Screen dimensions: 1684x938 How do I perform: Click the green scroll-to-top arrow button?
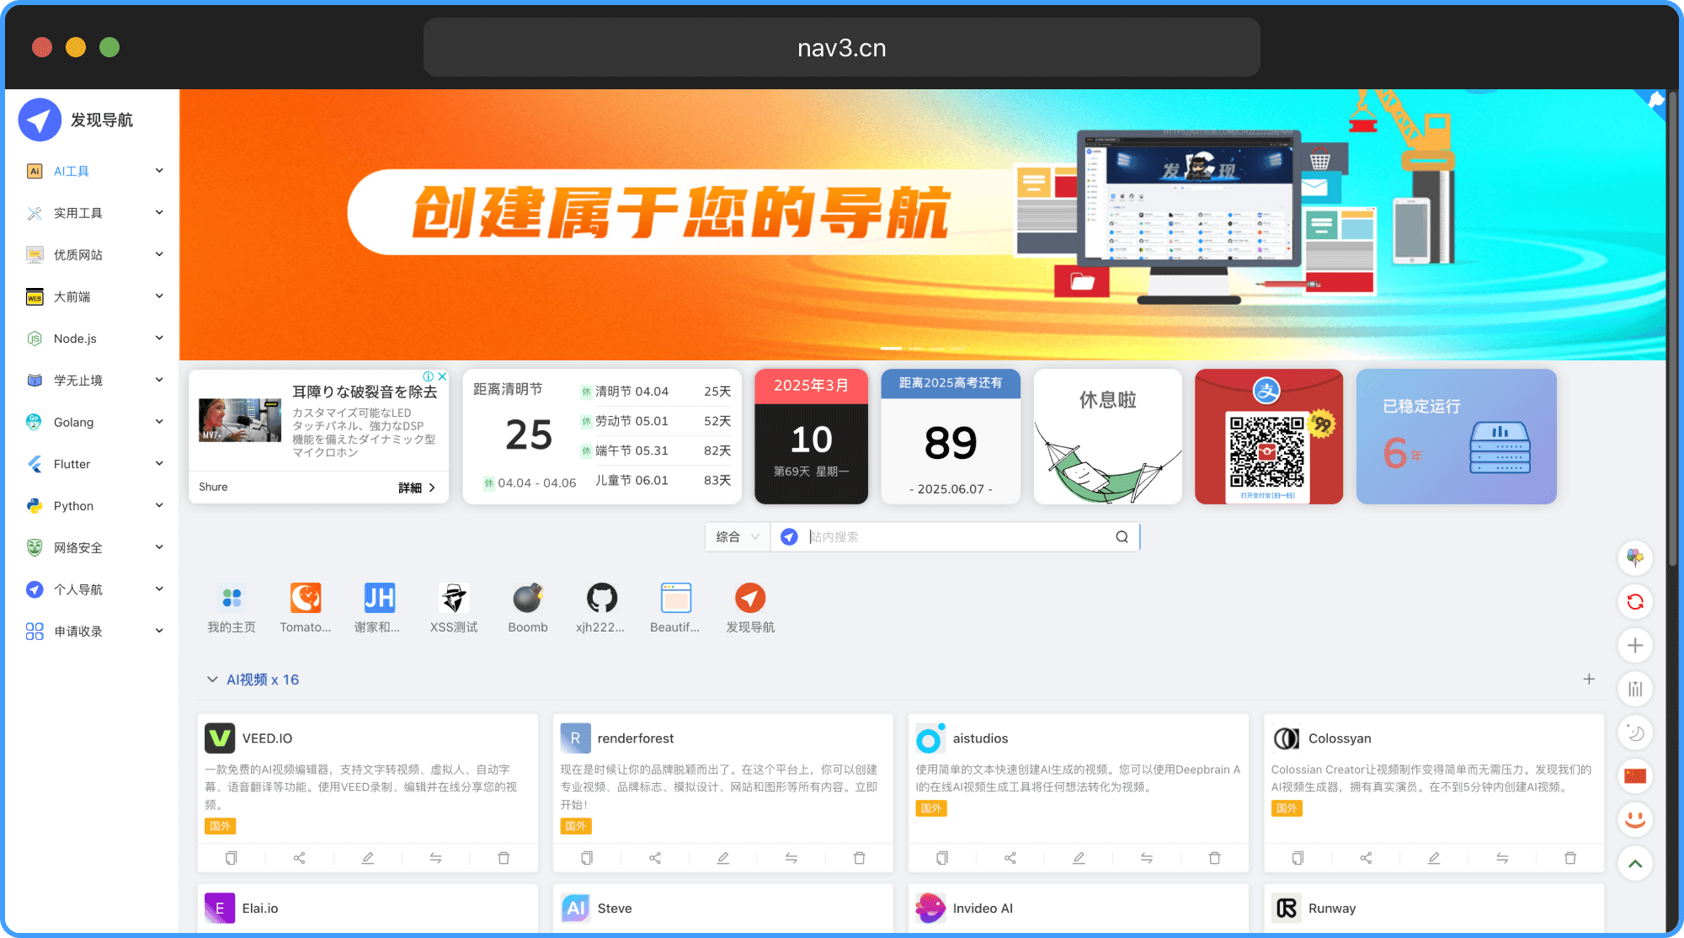pos(1635,864)
